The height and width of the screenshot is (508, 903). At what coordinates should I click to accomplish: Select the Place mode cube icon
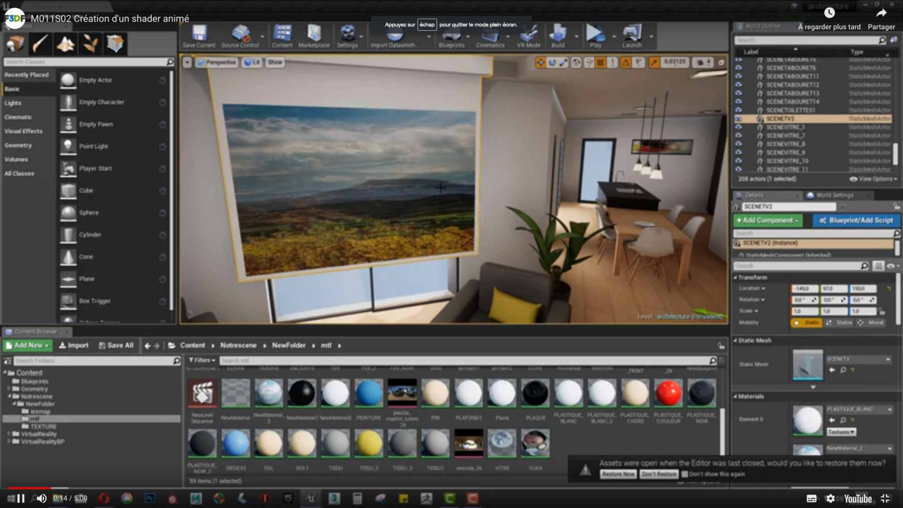tap(15, 44)
